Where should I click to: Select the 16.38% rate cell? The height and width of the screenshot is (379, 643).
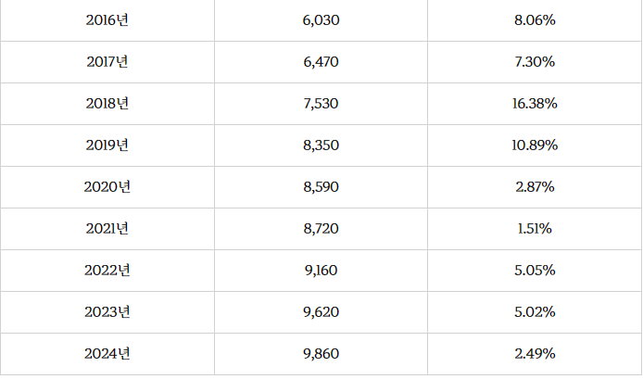[x=534, y=104]
